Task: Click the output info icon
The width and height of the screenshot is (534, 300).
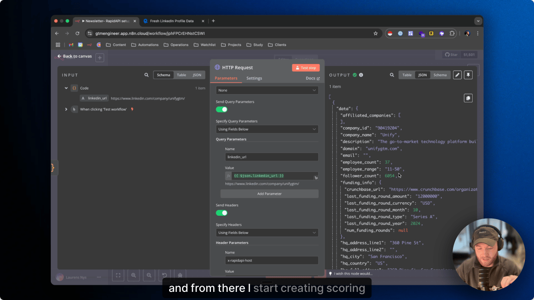Action: pyautogui.click(x=361, y=75)
